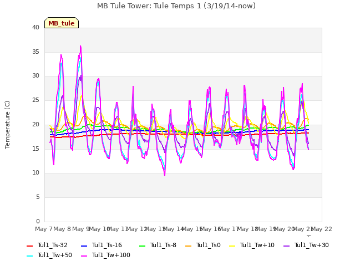Toggle the Tul1_Ts0 legend entry

click(x=203, y=245)
